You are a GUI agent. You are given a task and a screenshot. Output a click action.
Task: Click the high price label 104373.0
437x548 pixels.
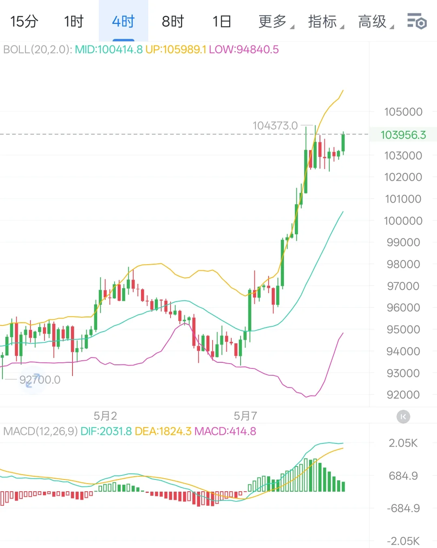[x=275, y=126]
